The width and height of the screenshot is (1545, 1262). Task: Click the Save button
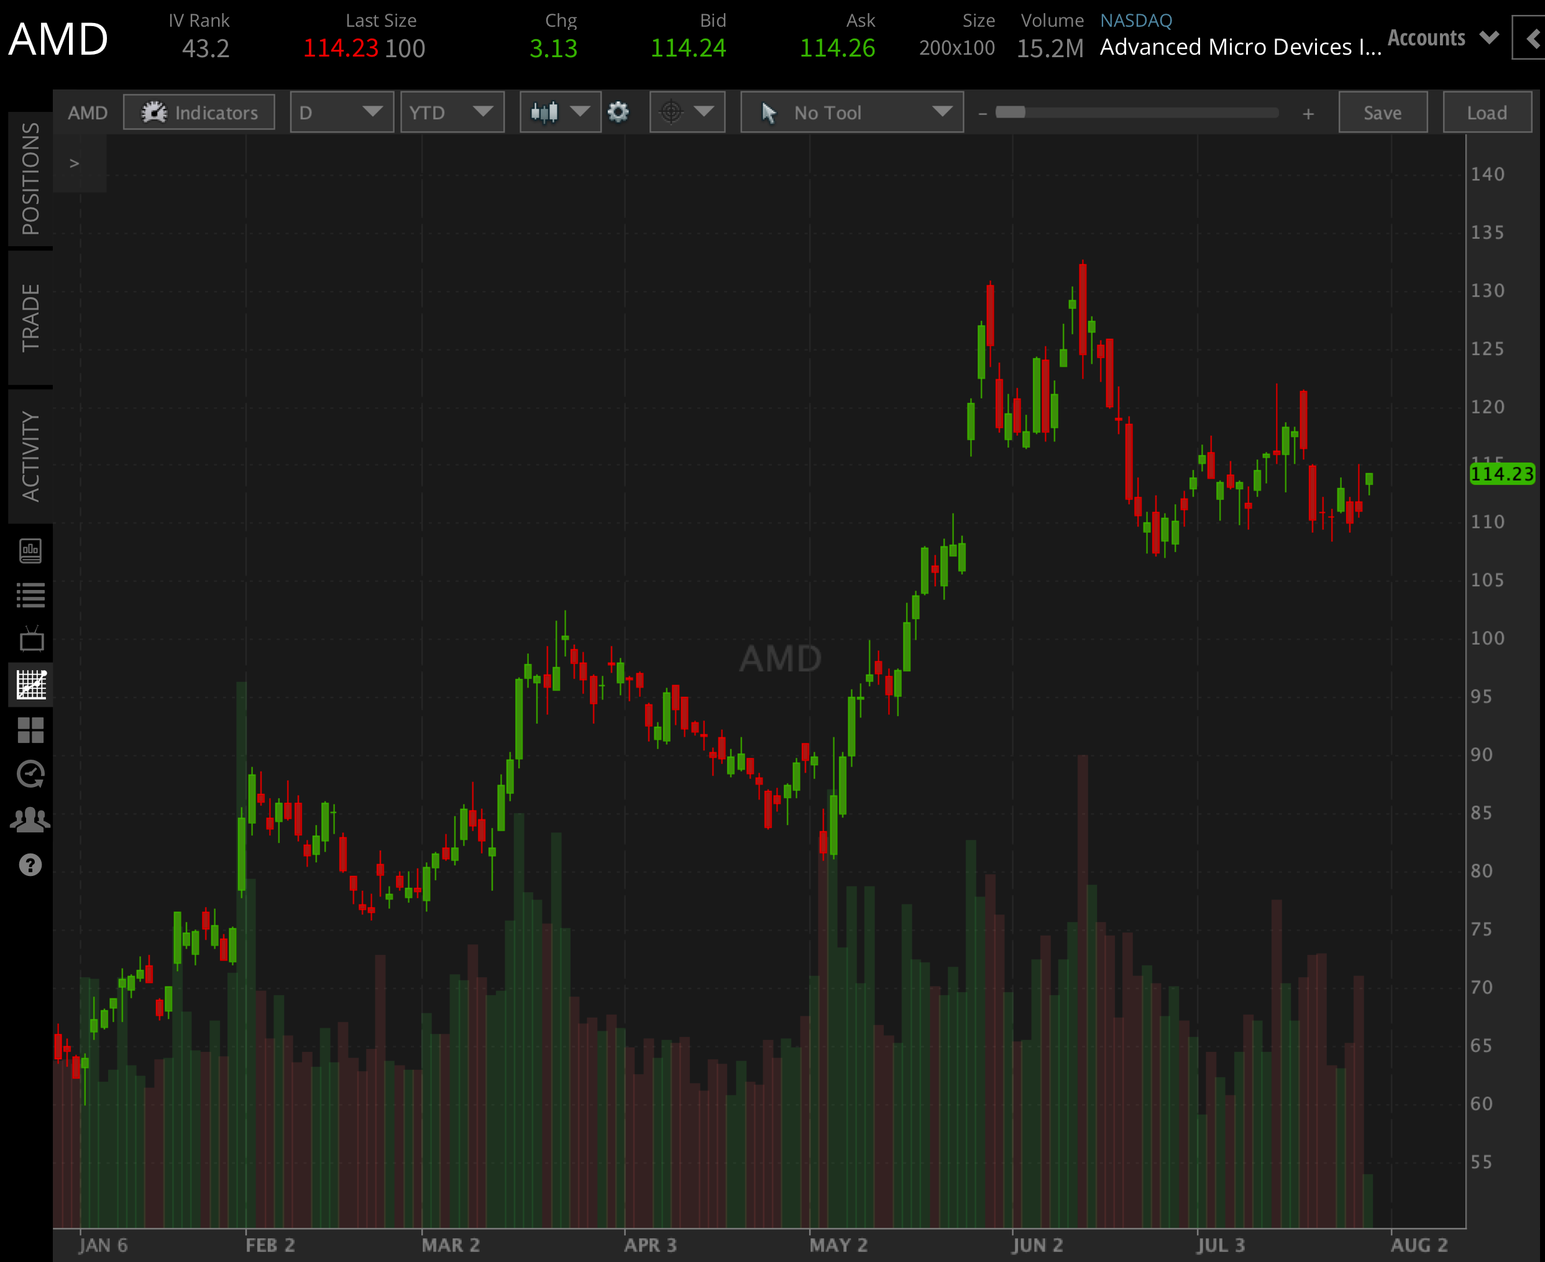click(x=1382, y=112)
